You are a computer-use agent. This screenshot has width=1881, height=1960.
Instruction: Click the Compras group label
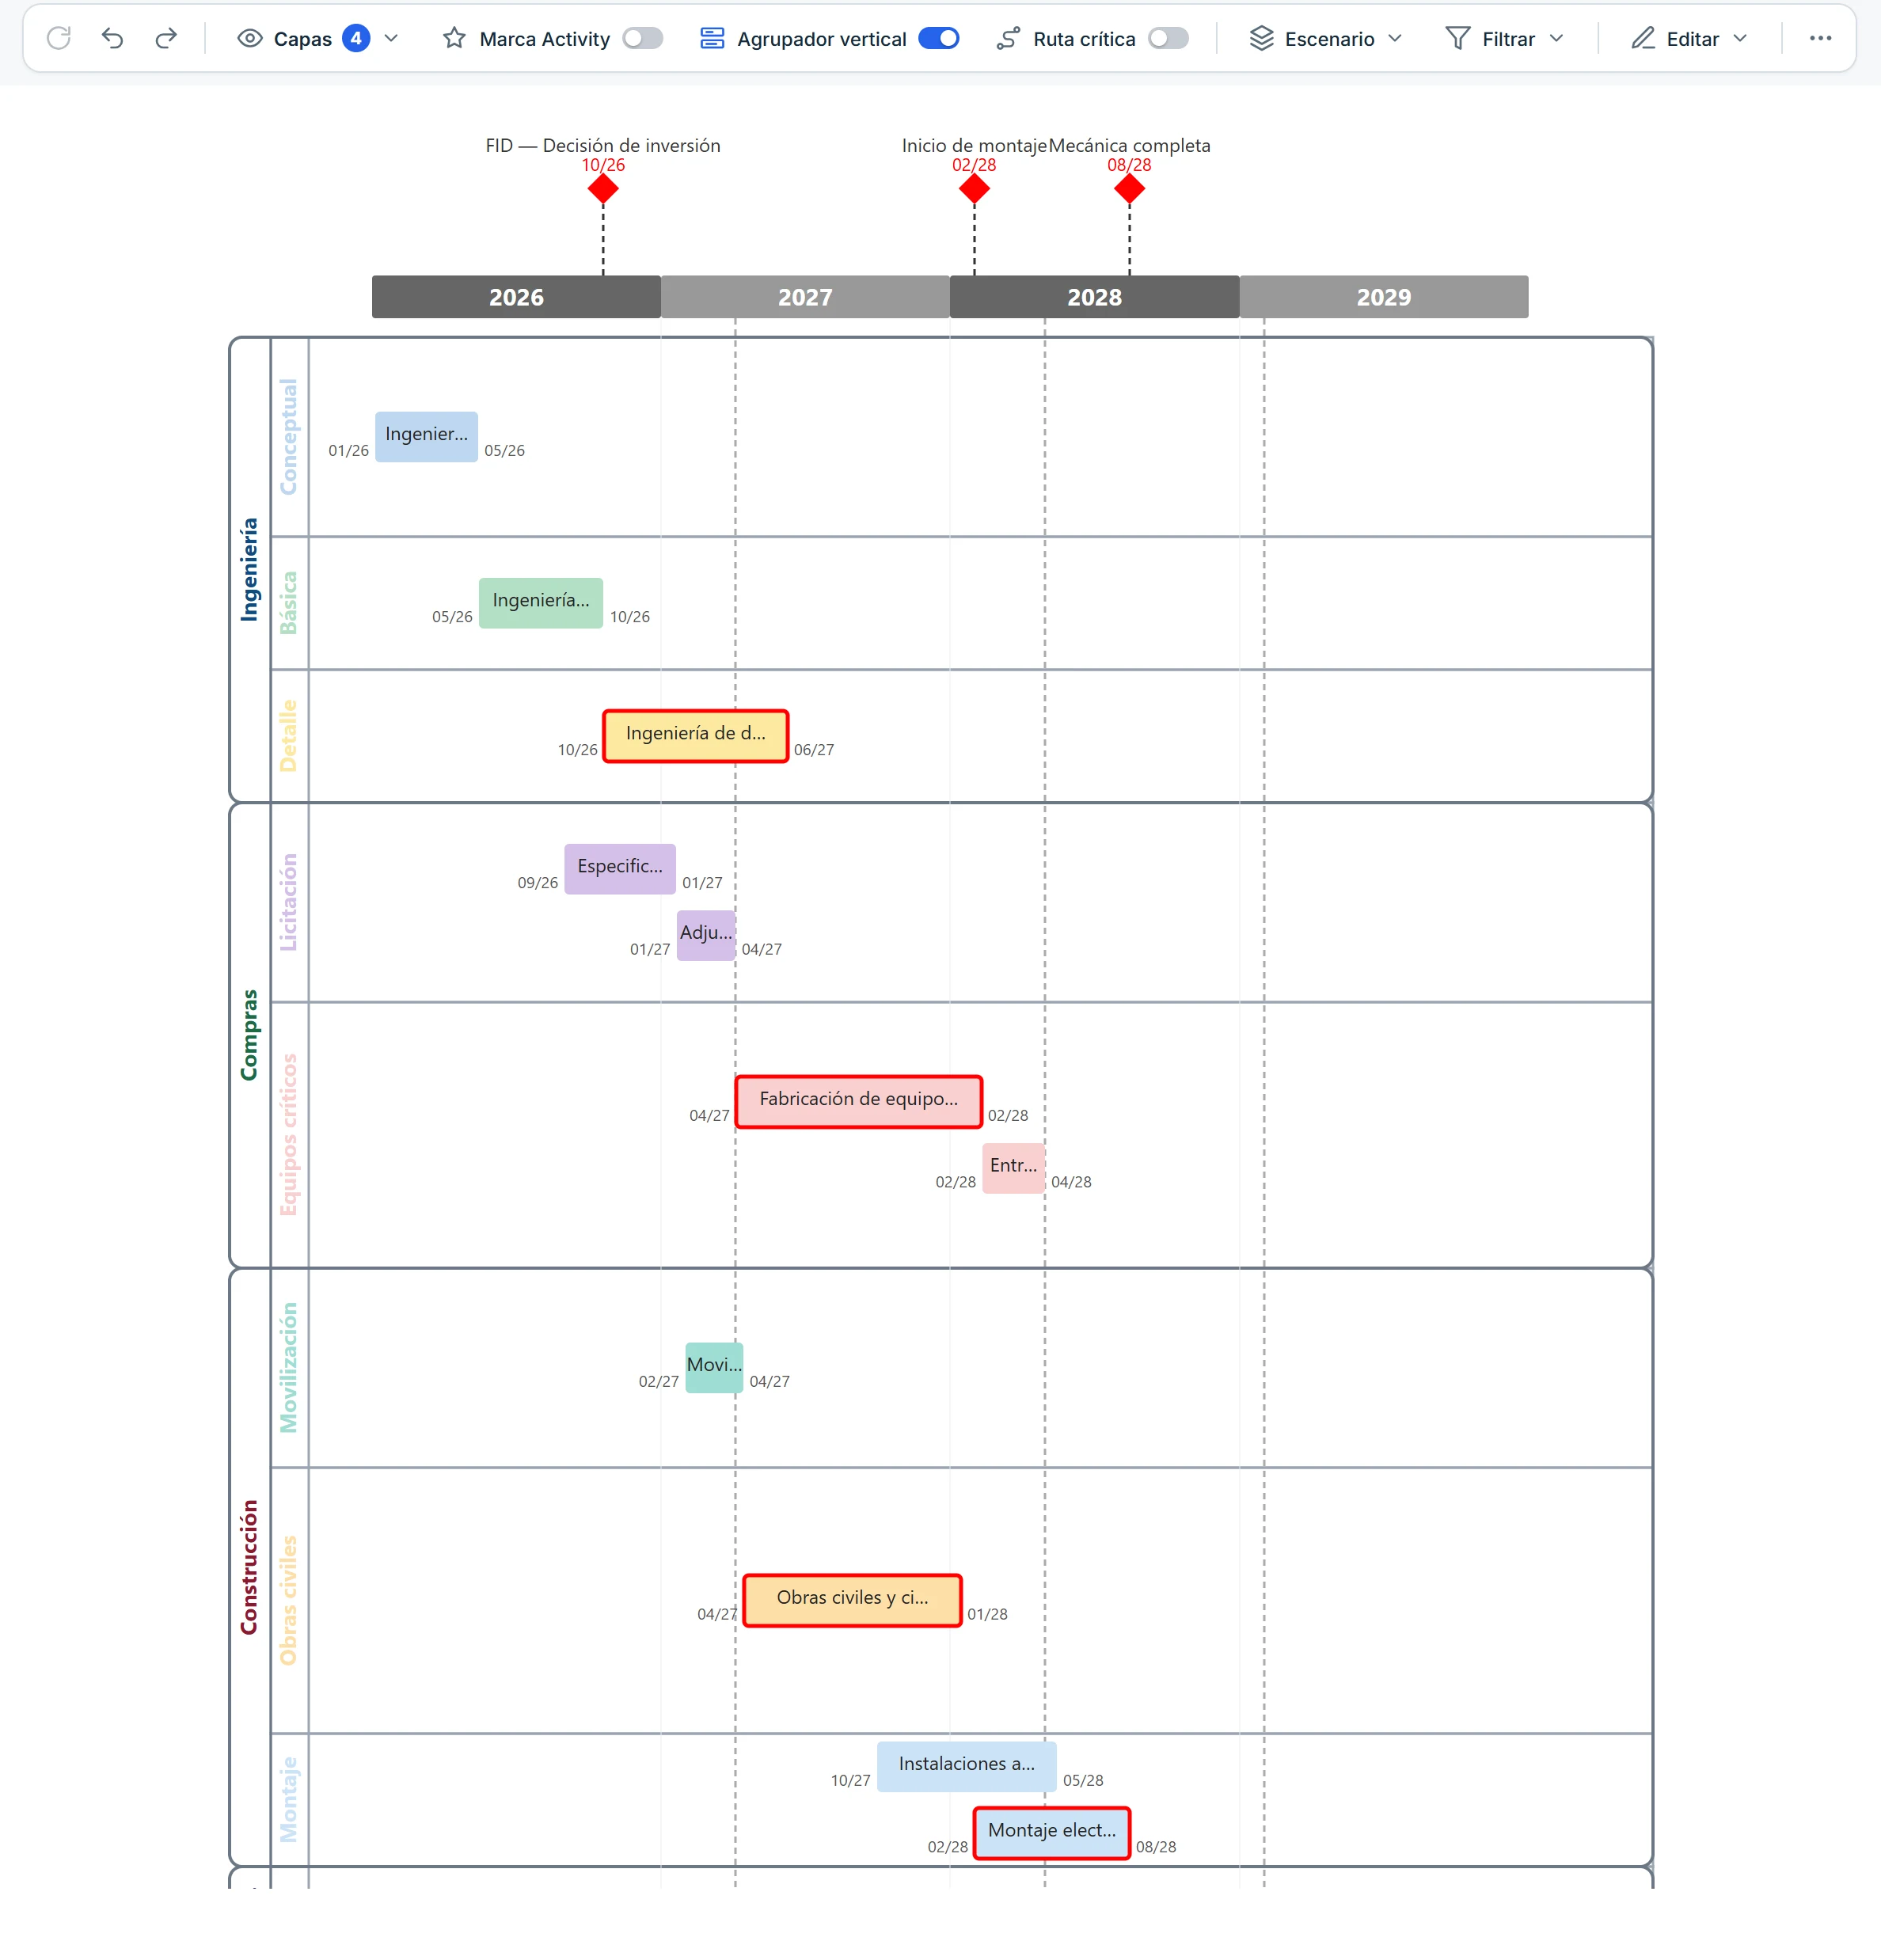[x=249, y=1035]
